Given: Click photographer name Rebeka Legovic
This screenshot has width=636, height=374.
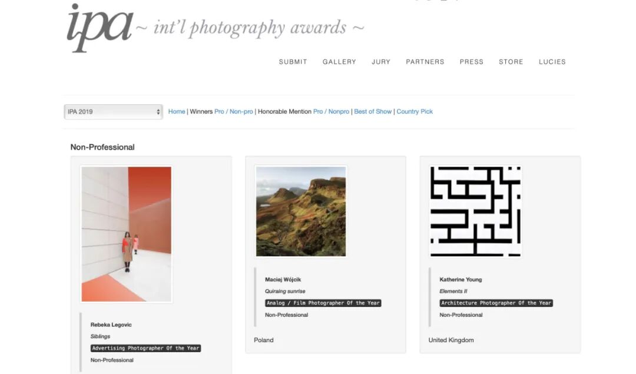Looking at the screenshot, I should (111, 325).
